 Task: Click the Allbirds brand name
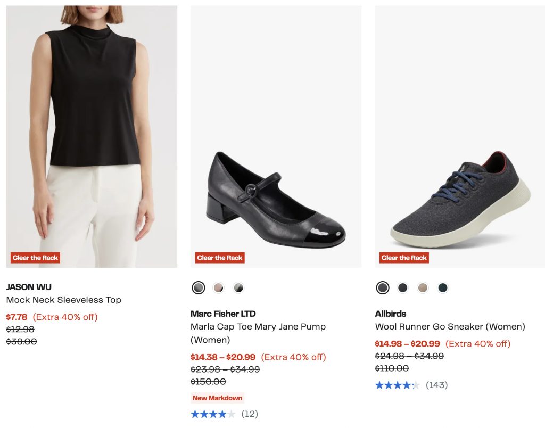point(391,314)
